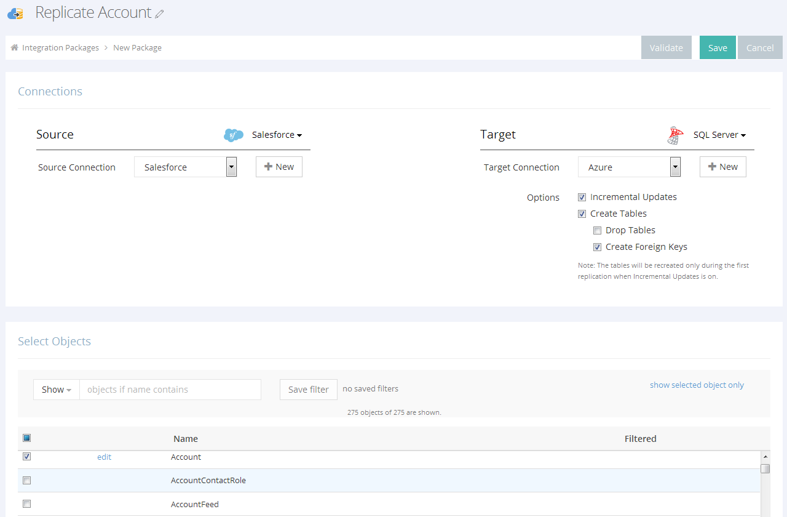Click the AccountContactRole row name

coord(208,481)
